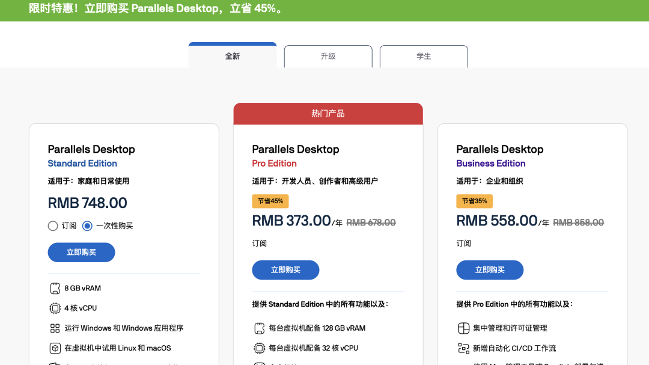
Task: Click 在虚拟机中试用 Linux 和 macOS text
Action: tap(118, 348)
